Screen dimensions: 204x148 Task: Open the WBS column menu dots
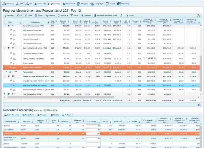[20, 22]
